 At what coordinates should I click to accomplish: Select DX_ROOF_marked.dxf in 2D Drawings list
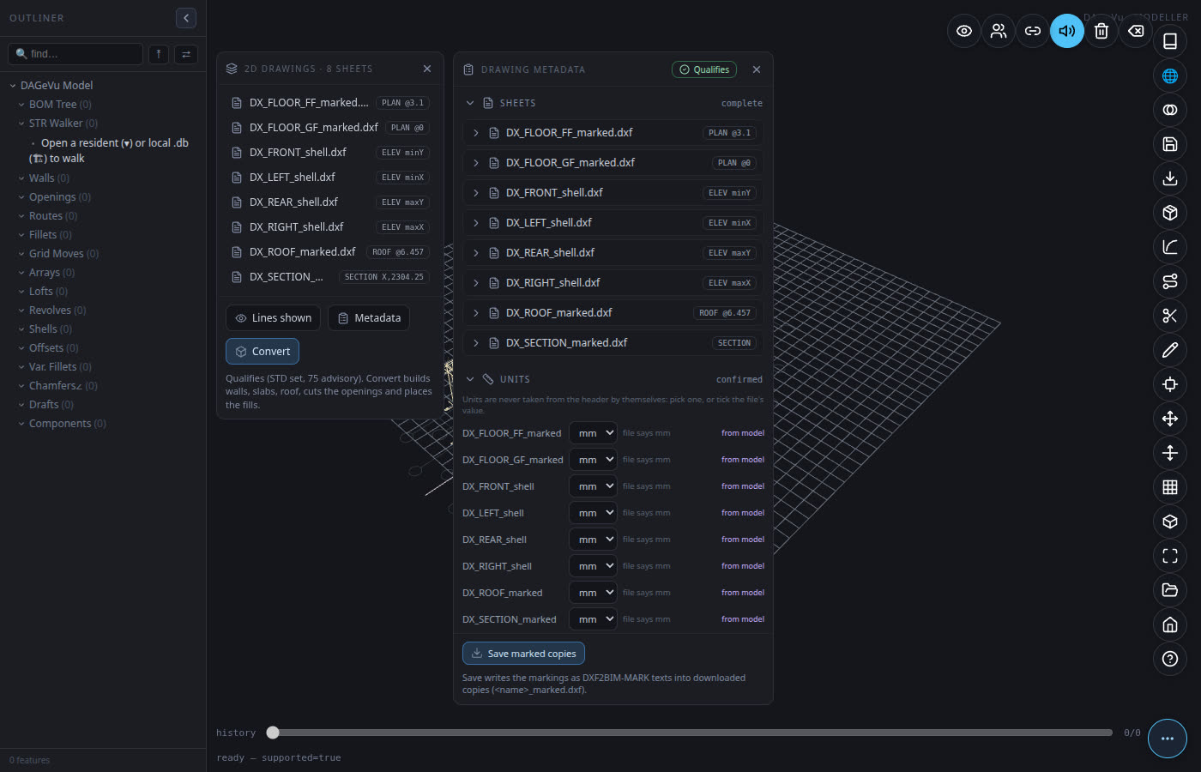tap(330, 252)
